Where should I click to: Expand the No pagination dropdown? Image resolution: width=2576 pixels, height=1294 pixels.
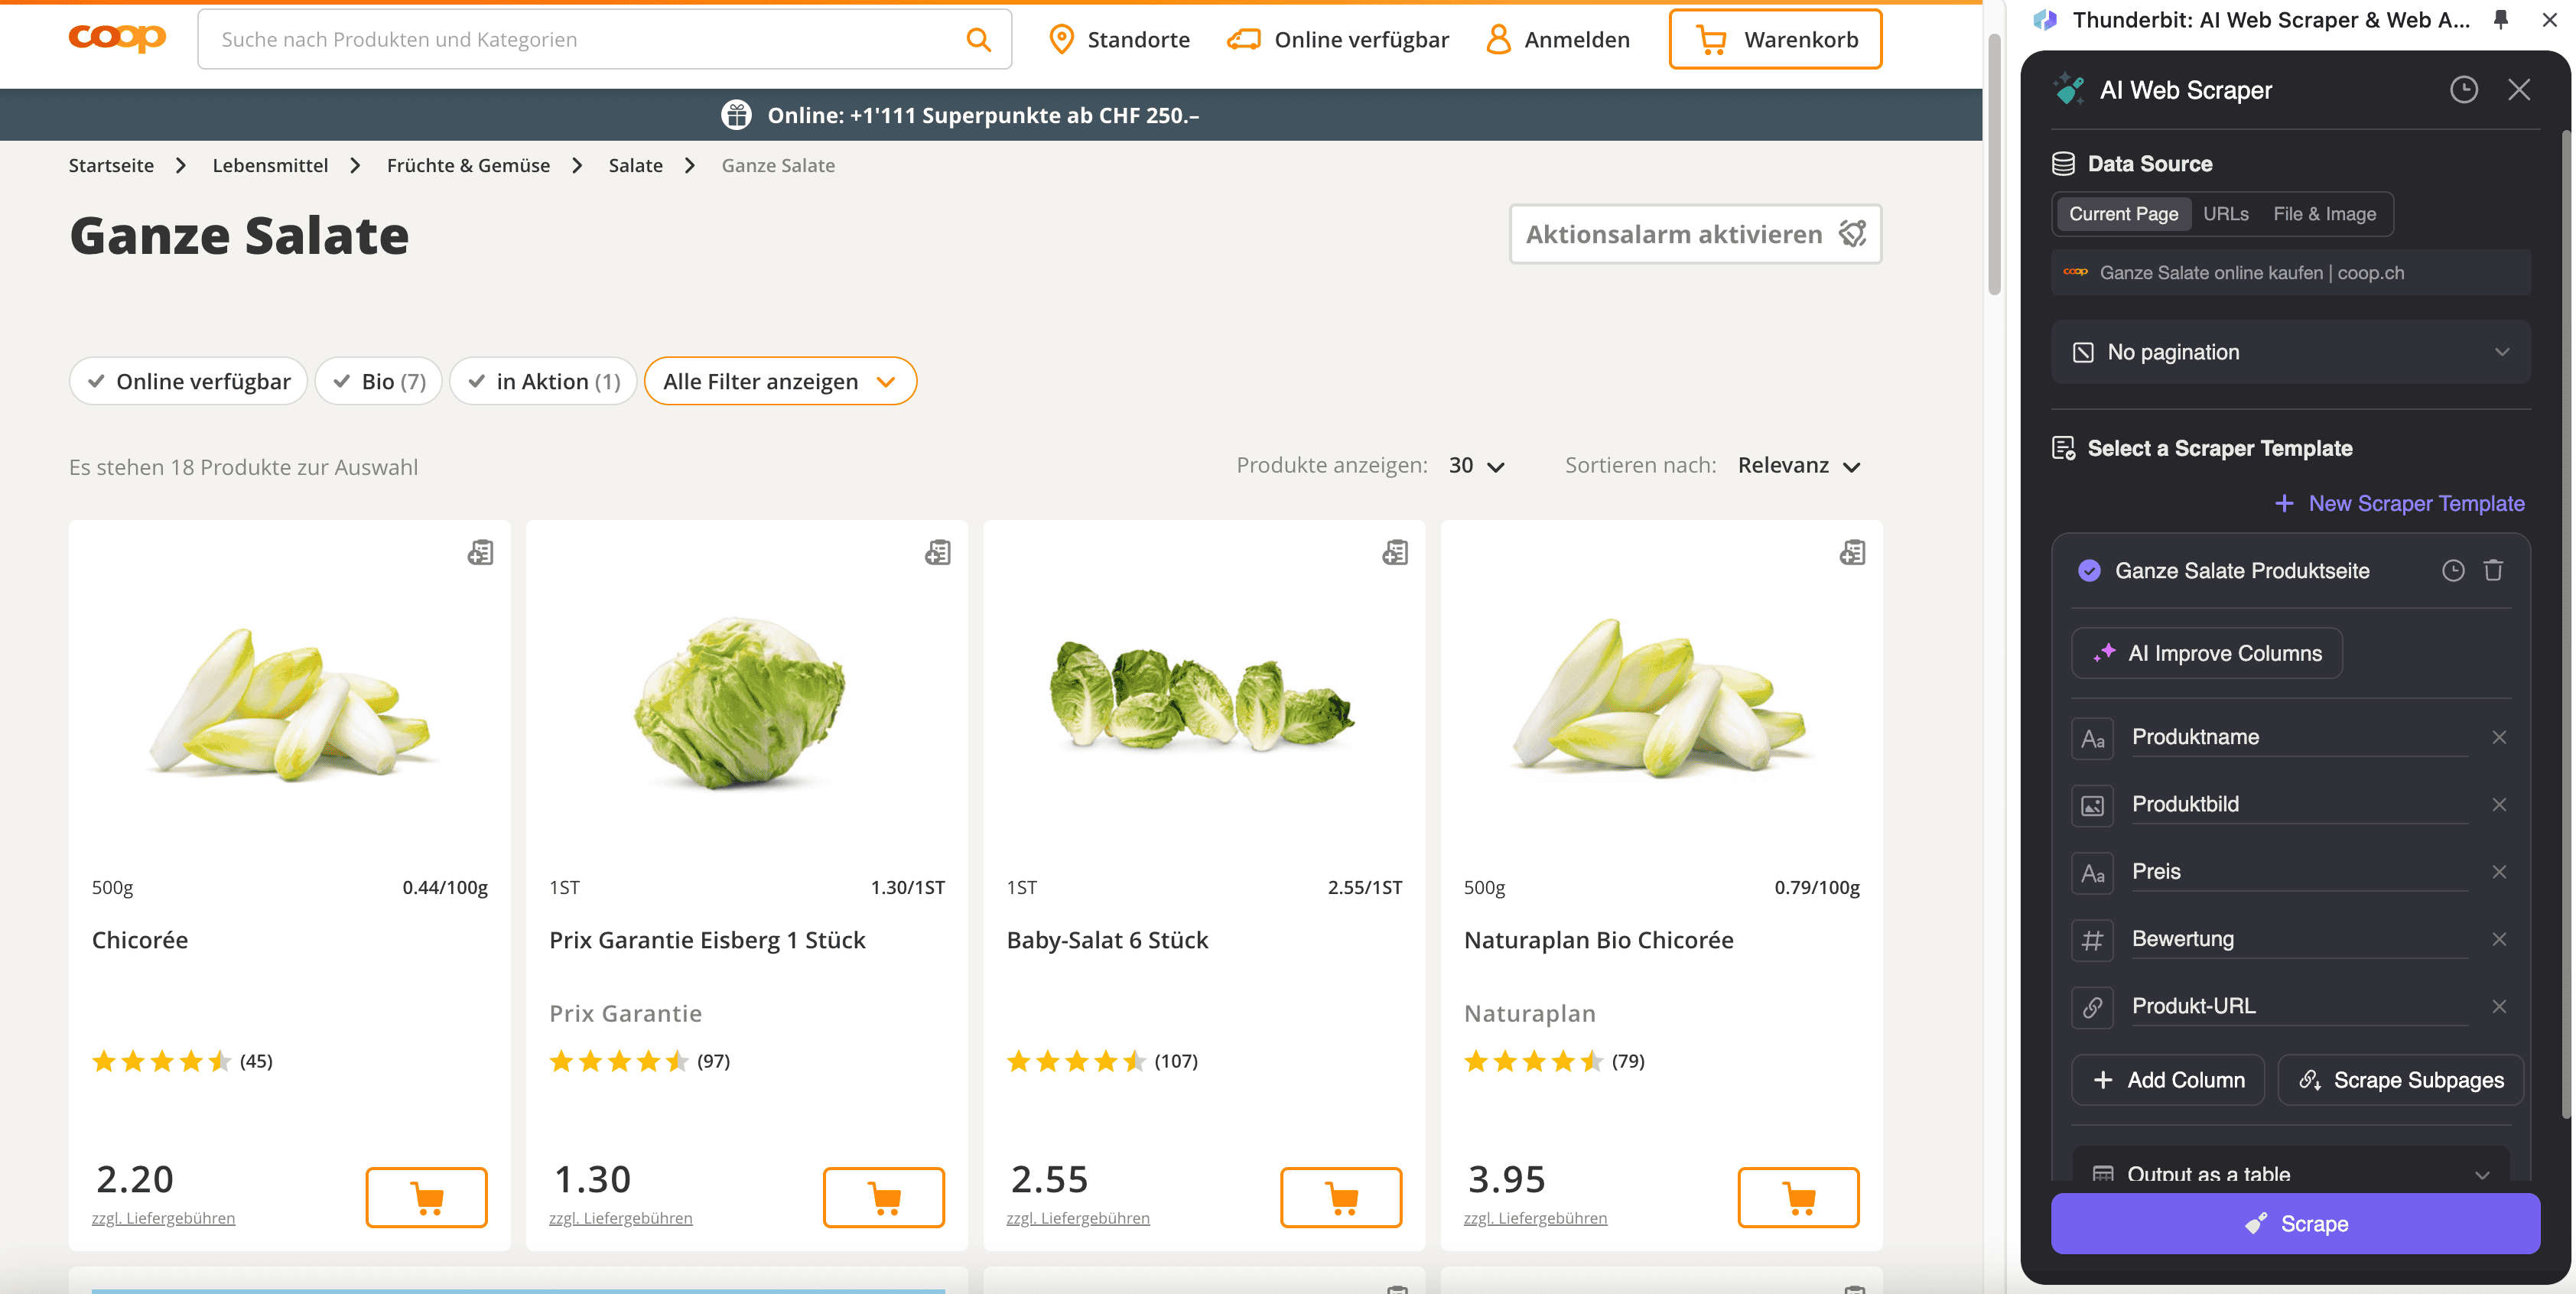coord(2290,352)
